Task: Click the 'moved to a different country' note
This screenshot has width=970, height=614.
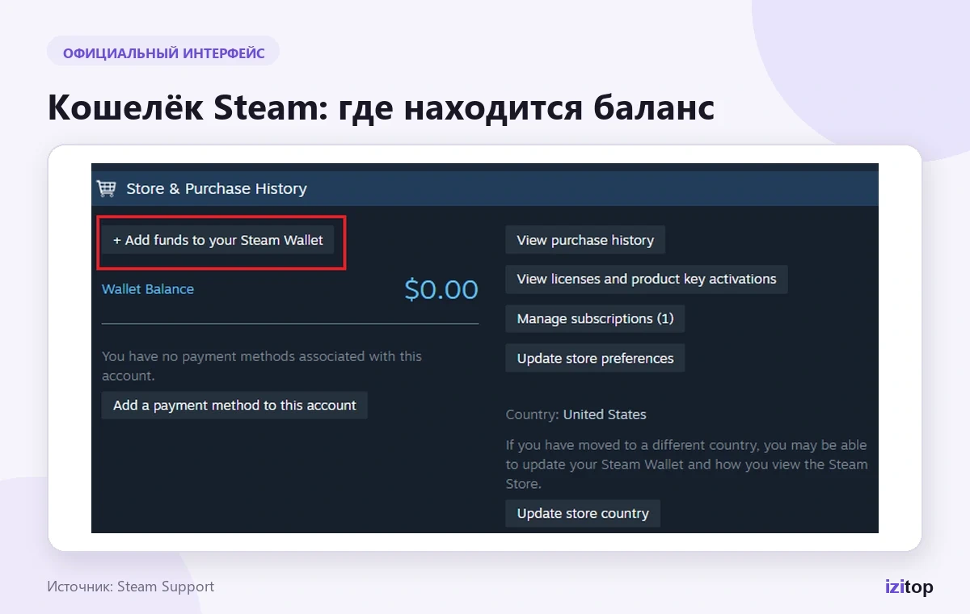Action: [687, 465]
